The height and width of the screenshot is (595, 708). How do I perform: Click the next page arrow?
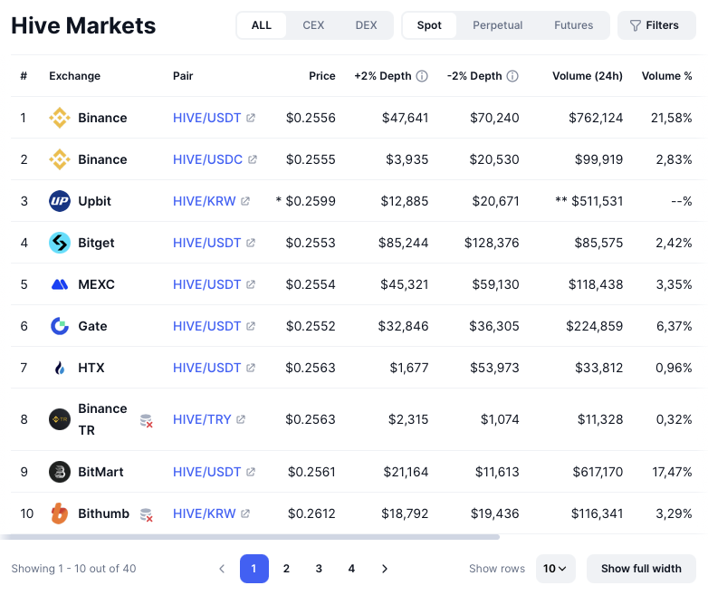(384, 569)
